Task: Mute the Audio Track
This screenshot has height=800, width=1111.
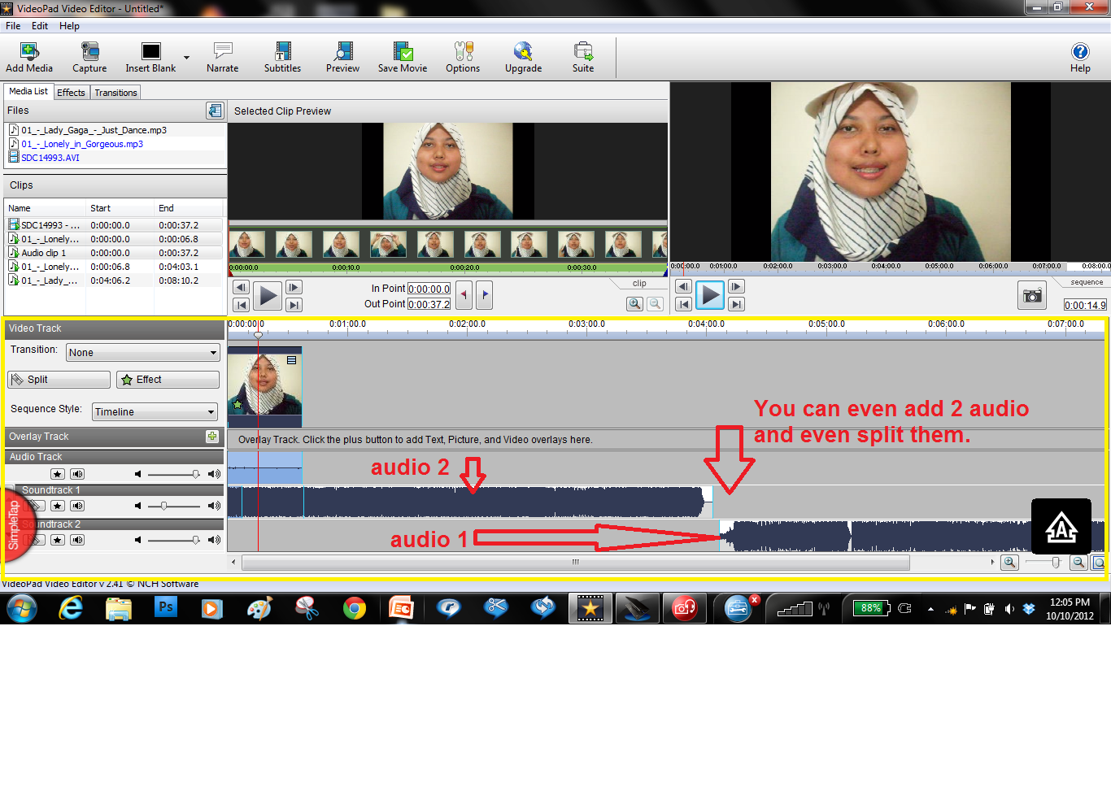Action: coord(77,473)
